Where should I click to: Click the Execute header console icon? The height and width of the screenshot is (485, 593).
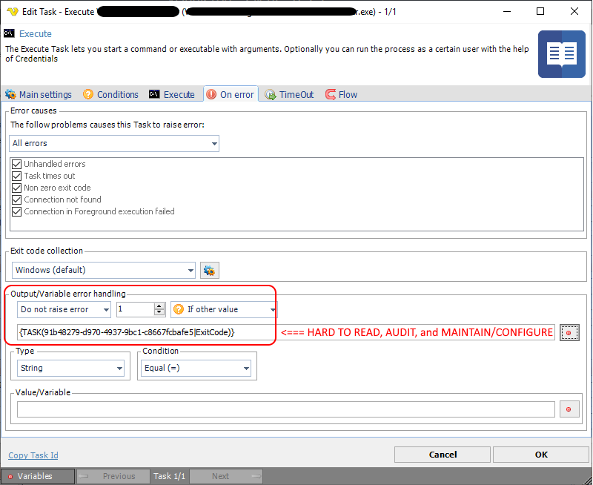click(x=10, y=33)
